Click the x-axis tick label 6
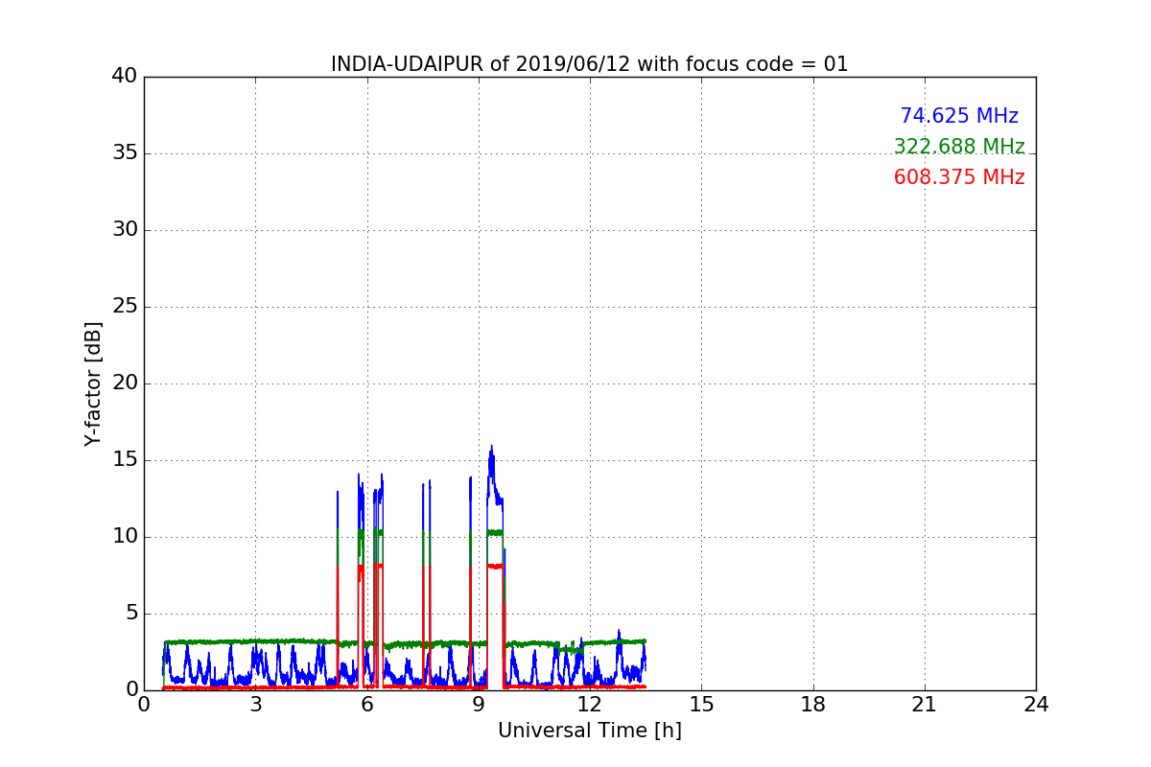The height and width of the screenshot is (767, 1151). (366, 705)
